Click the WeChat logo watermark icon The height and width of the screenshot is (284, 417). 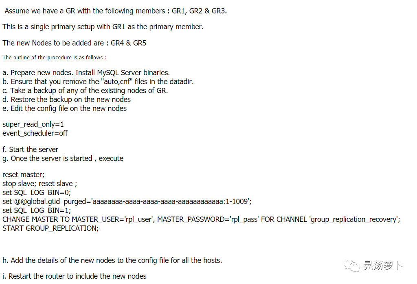coord(352,266)
